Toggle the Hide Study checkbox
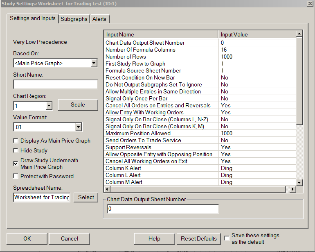The height and width of the screenshot is (252, 315). click(x=16, y=151)
